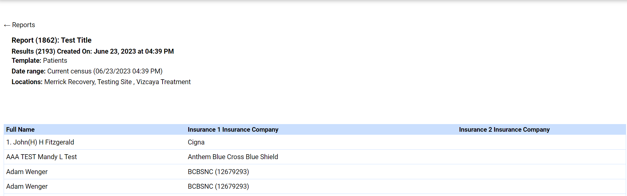
Task: Open the Reports link
Action: tap(23, 25)
